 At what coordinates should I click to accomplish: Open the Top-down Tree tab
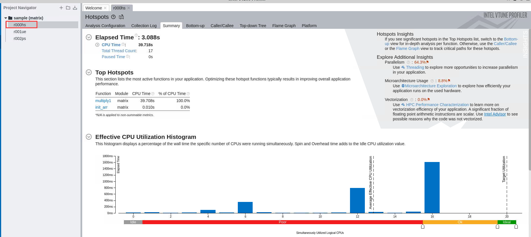[253, 26]
